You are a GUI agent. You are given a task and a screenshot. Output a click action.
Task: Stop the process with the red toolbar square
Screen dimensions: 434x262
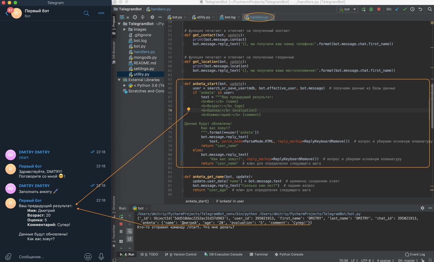pyautogui.click(x=379, y=9)
